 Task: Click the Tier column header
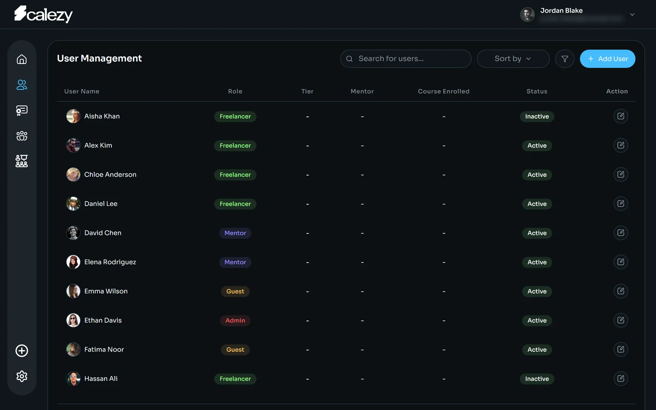click(x=307, y=91)
